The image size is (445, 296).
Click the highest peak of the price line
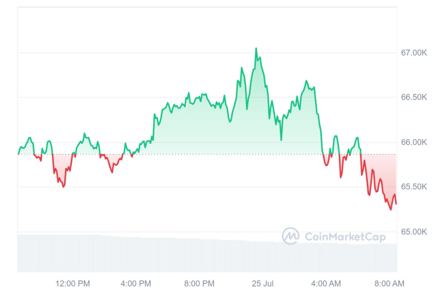(256, 49)
